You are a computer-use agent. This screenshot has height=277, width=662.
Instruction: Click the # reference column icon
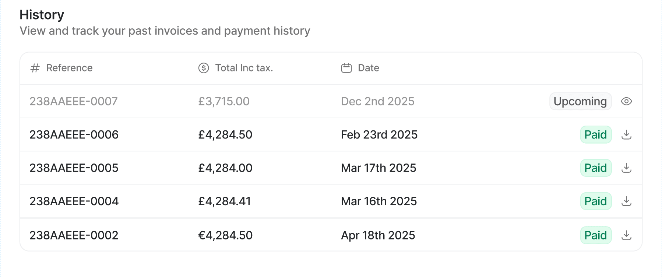(x=35, y=68)
